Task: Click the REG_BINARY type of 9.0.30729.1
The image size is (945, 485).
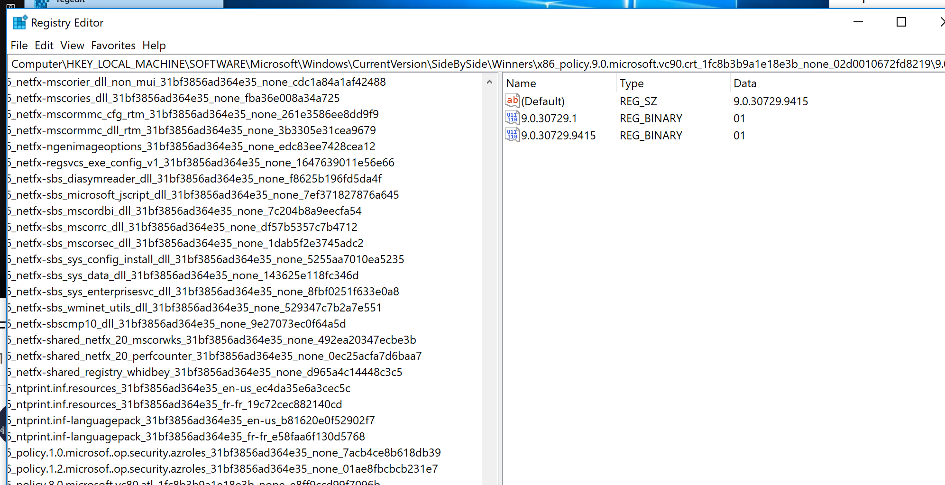Action: (651, 118)
